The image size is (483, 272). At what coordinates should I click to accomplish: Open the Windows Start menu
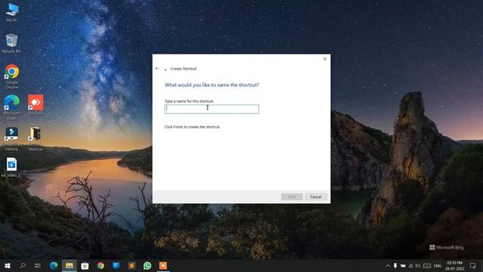[x=7, y=265]
